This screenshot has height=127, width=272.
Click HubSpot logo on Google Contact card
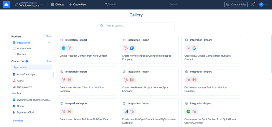pyautogui.click(x=188, y=48)
